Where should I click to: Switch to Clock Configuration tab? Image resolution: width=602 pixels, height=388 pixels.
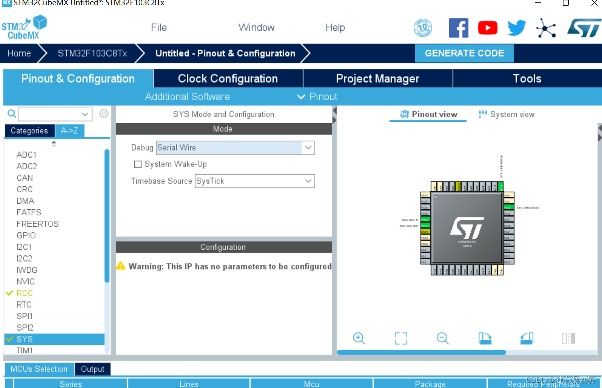click(228, 78)
